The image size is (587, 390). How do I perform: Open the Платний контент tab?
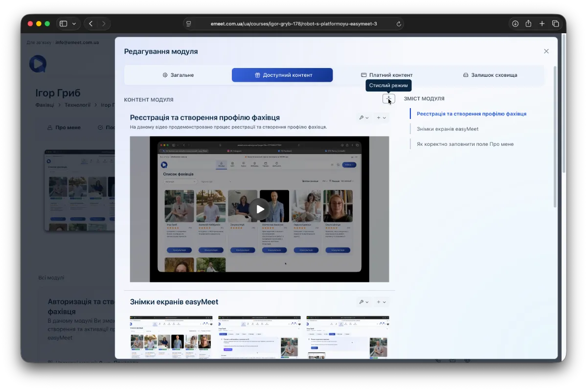[386, 75]
